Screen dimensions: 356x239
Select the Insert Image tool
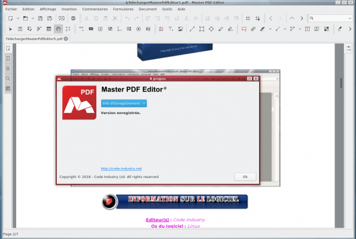click(181, 29)
